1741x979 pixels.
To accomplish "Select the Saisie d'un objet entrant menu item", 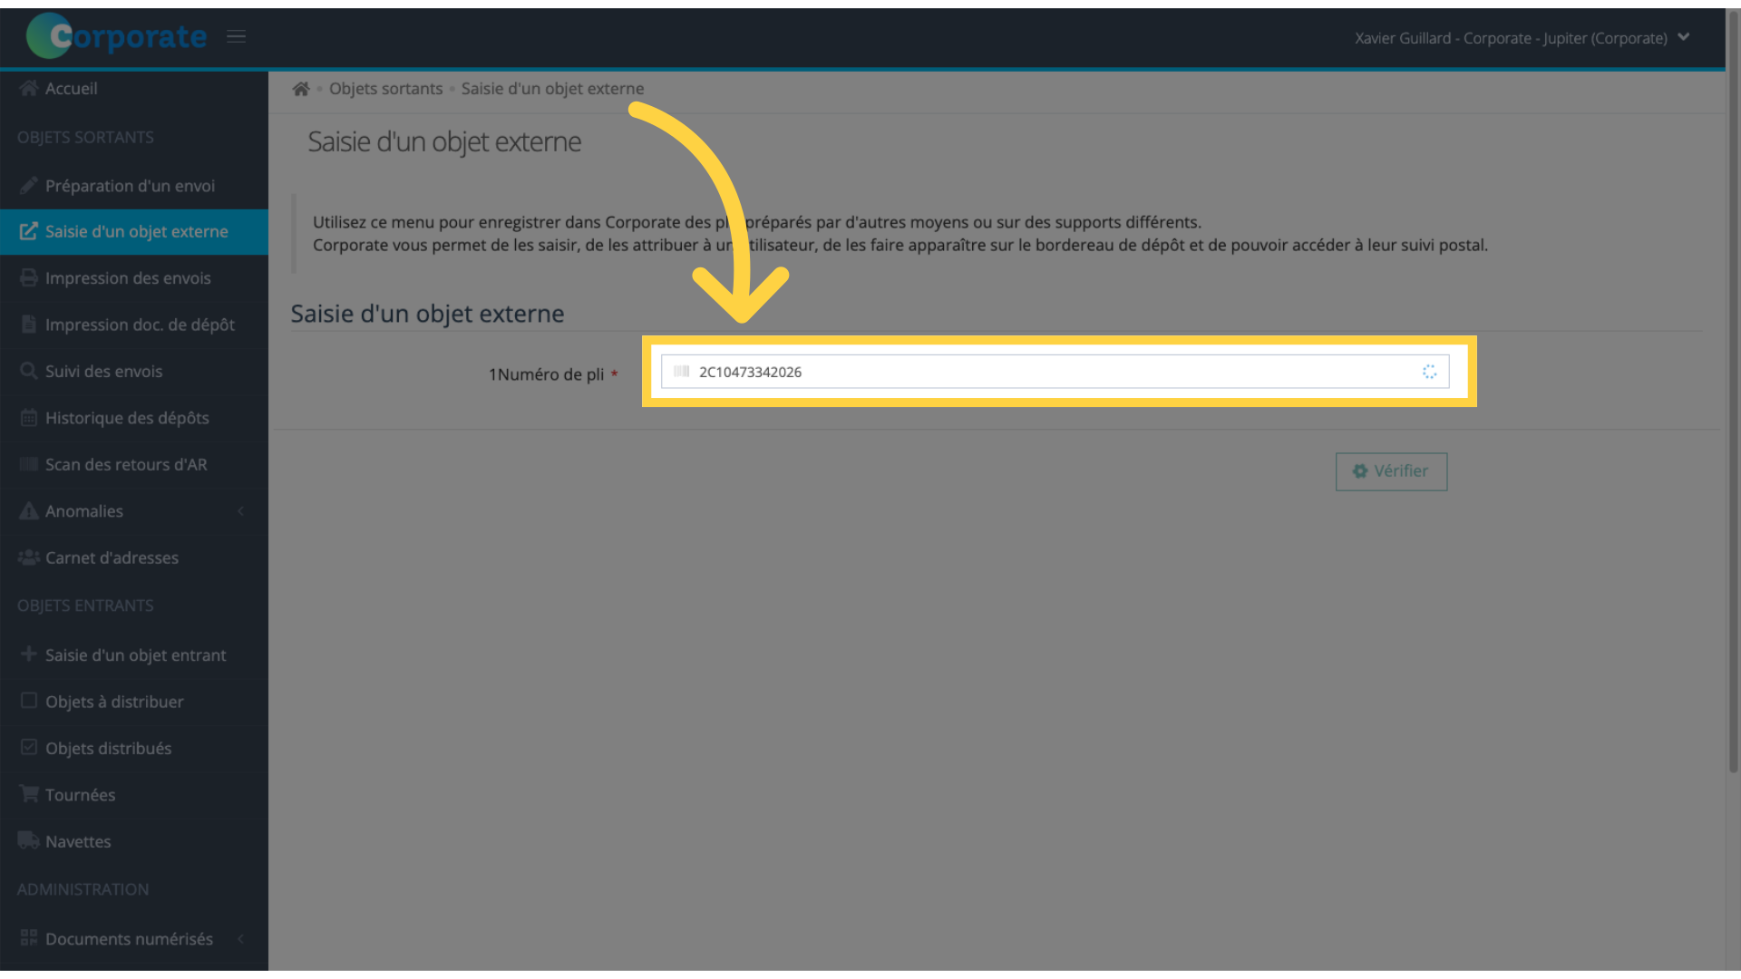I will coord(135,654).
